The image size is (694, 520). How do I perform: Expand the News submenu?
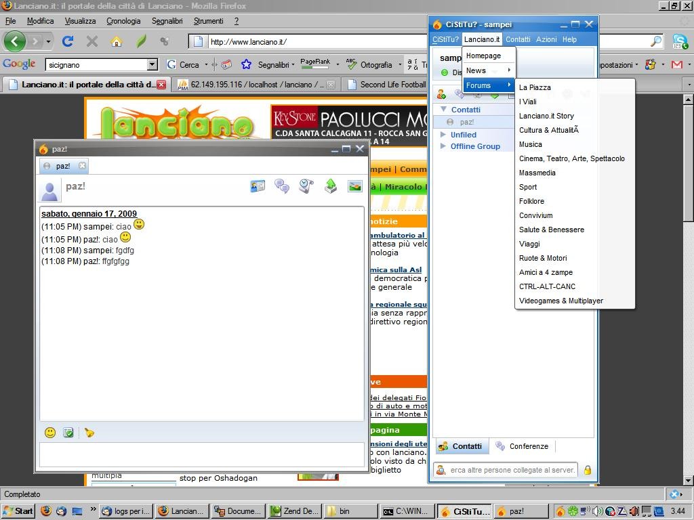coord(489,70)
